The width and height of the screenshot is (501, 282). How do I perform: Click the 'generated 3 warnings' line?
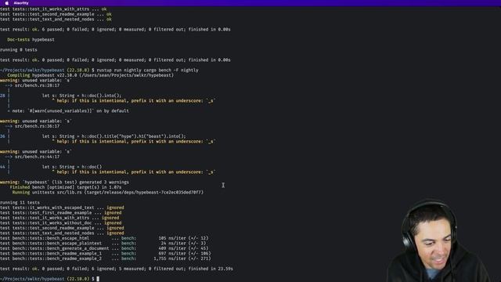coord(64,183)
